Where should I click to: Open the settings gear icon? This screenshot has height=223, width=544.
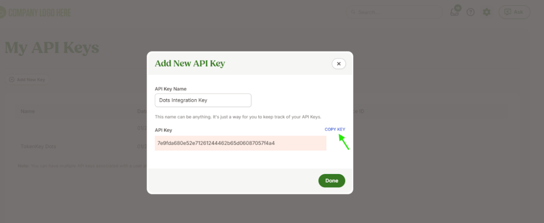[487, 12]
